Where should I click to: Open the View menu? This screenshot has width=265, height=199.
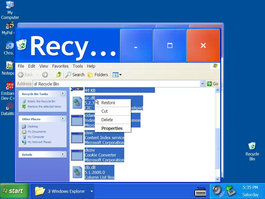(x=43, y=66)
